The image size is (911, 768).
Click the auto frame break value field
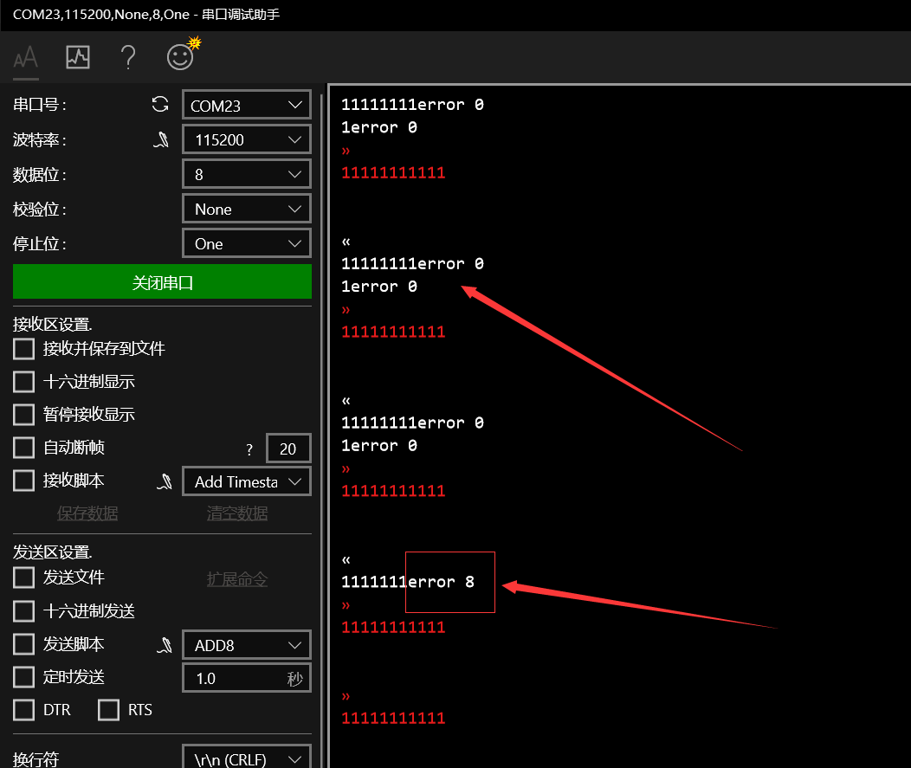288,449
